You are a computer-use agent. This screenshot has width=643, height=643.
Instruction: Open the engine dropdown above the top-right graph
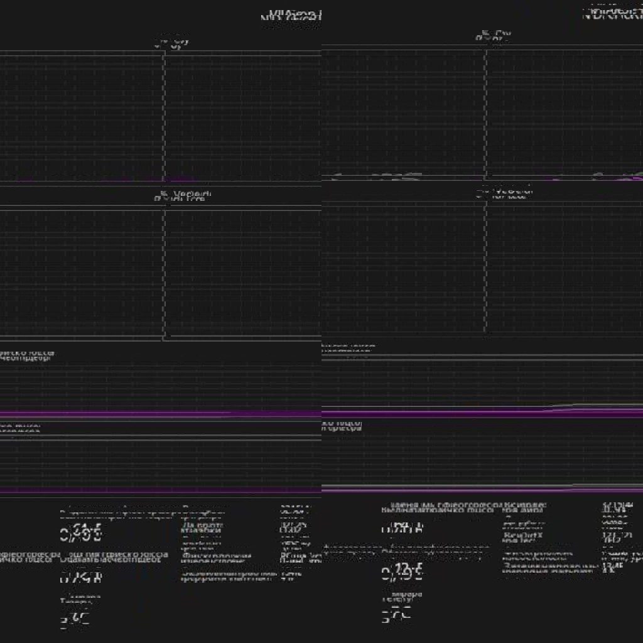click(x=493, y=37)
